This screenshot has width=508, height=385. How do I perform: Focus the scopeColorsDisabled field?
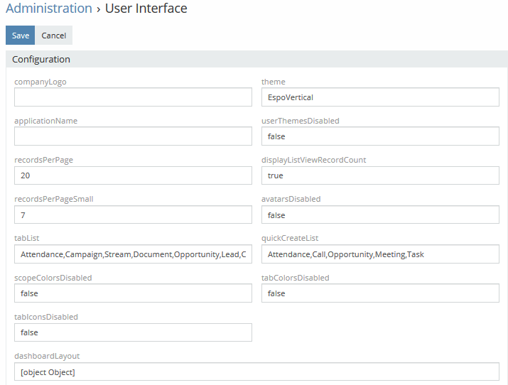pos(133,293)
